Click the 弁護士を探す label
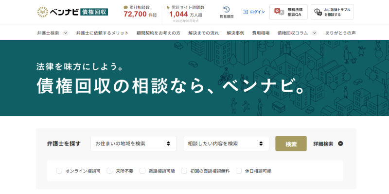 tap(64, 144)
